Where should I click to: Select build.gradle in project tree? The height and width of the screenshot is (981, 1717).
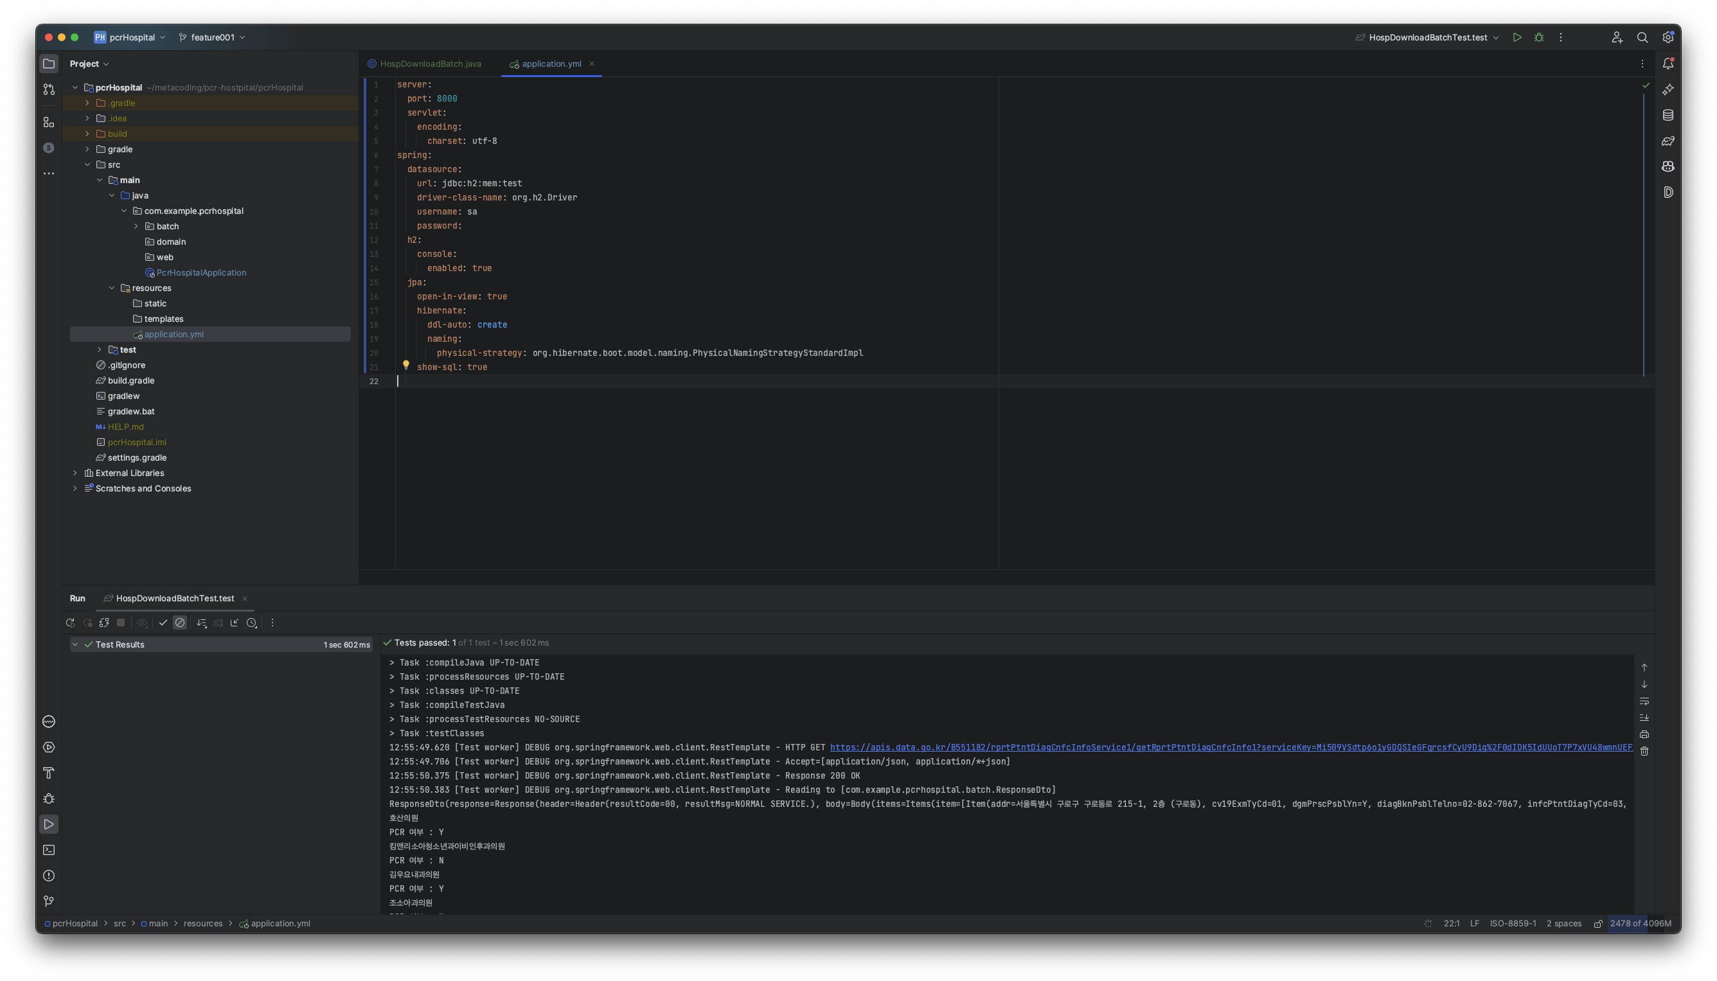click(x=130, y=381)
